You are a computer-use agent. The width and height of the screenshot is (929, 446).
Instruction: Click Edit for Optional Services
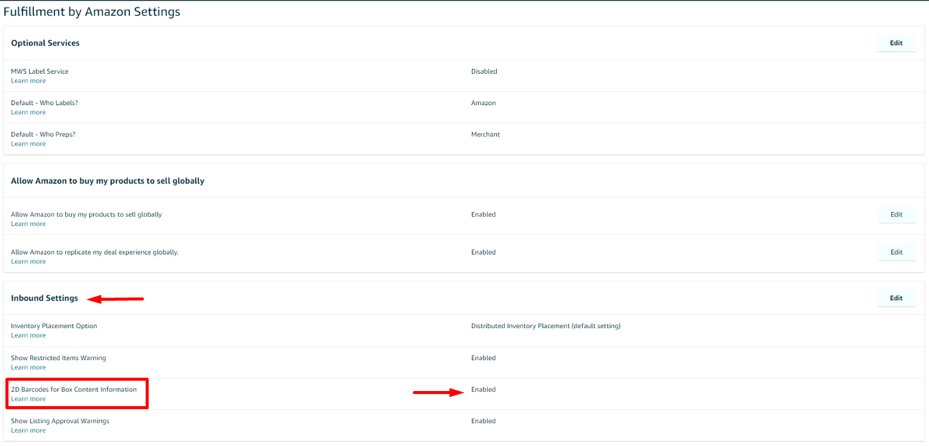pos(896,43)
